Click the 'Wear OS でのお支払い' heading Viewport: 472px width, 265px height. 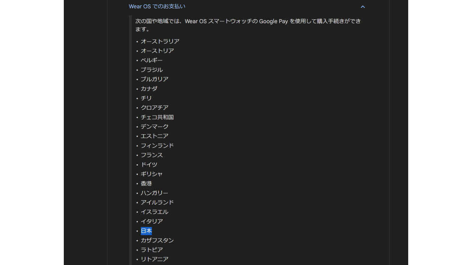point(157,7)
